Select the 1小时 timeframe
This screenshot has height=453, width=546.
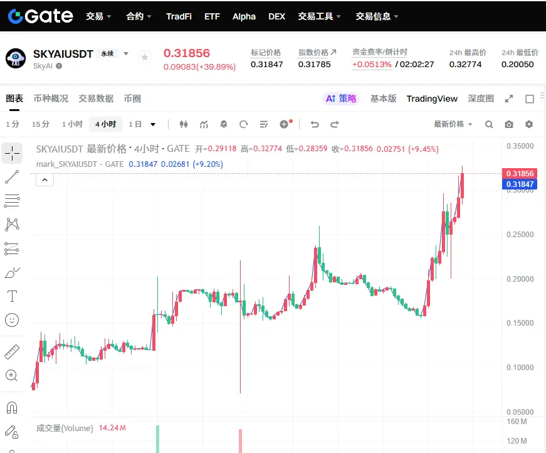click(x=73, y=124)
